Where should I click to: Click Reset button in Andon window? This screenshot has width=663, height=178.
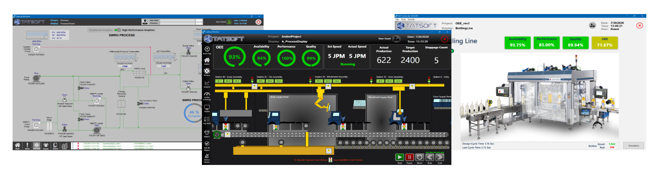point(420,157)
